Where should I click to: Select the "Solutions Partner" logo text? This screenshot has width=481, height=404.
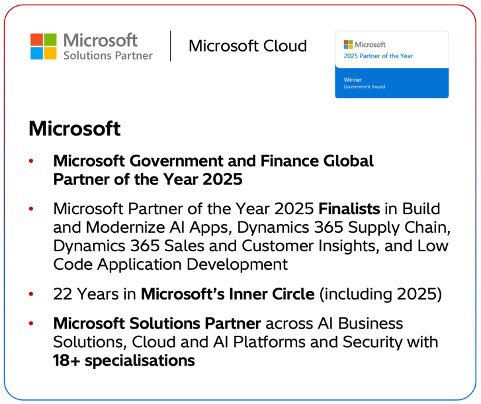tap(107, 56)
